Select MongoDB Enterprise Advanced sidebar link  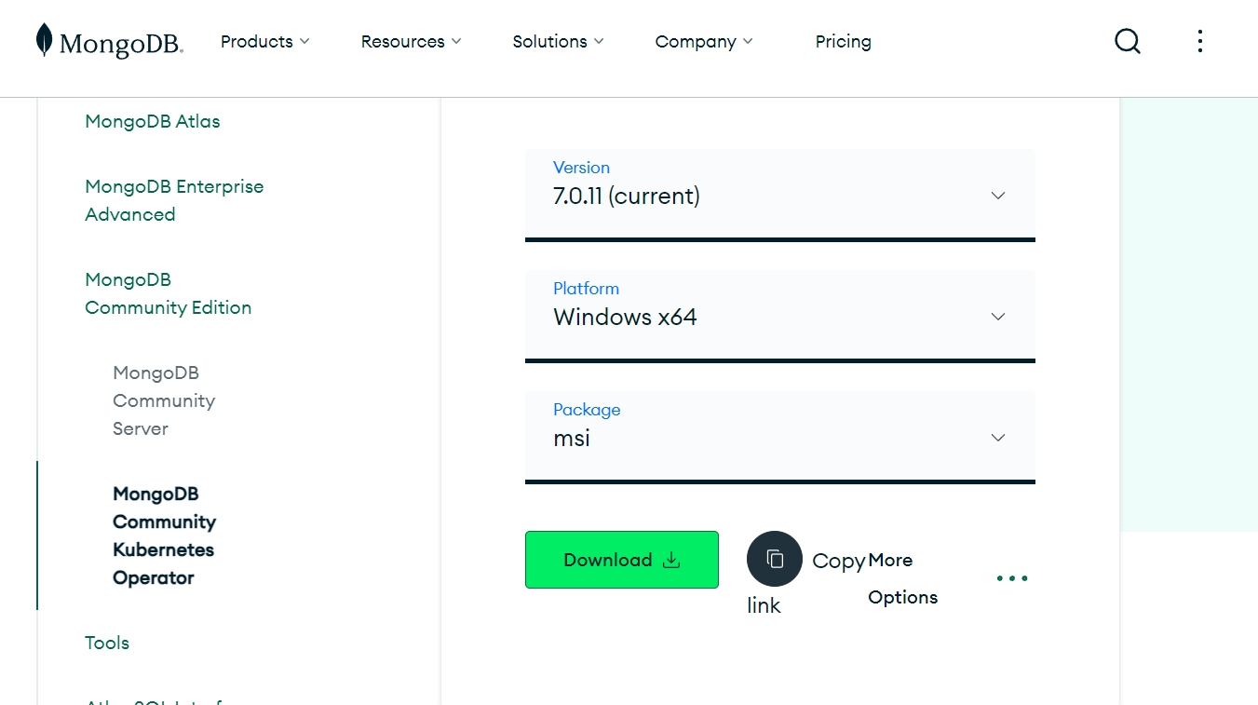[173, 200]
